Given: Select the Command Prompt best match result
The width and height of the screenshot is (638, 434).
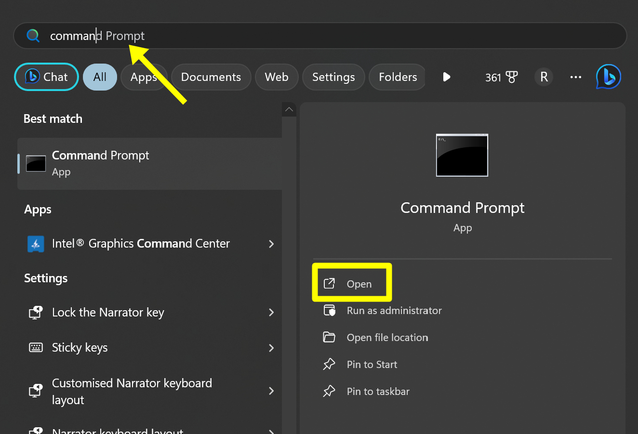Looking at the screenshot, I should coord(149,164).
